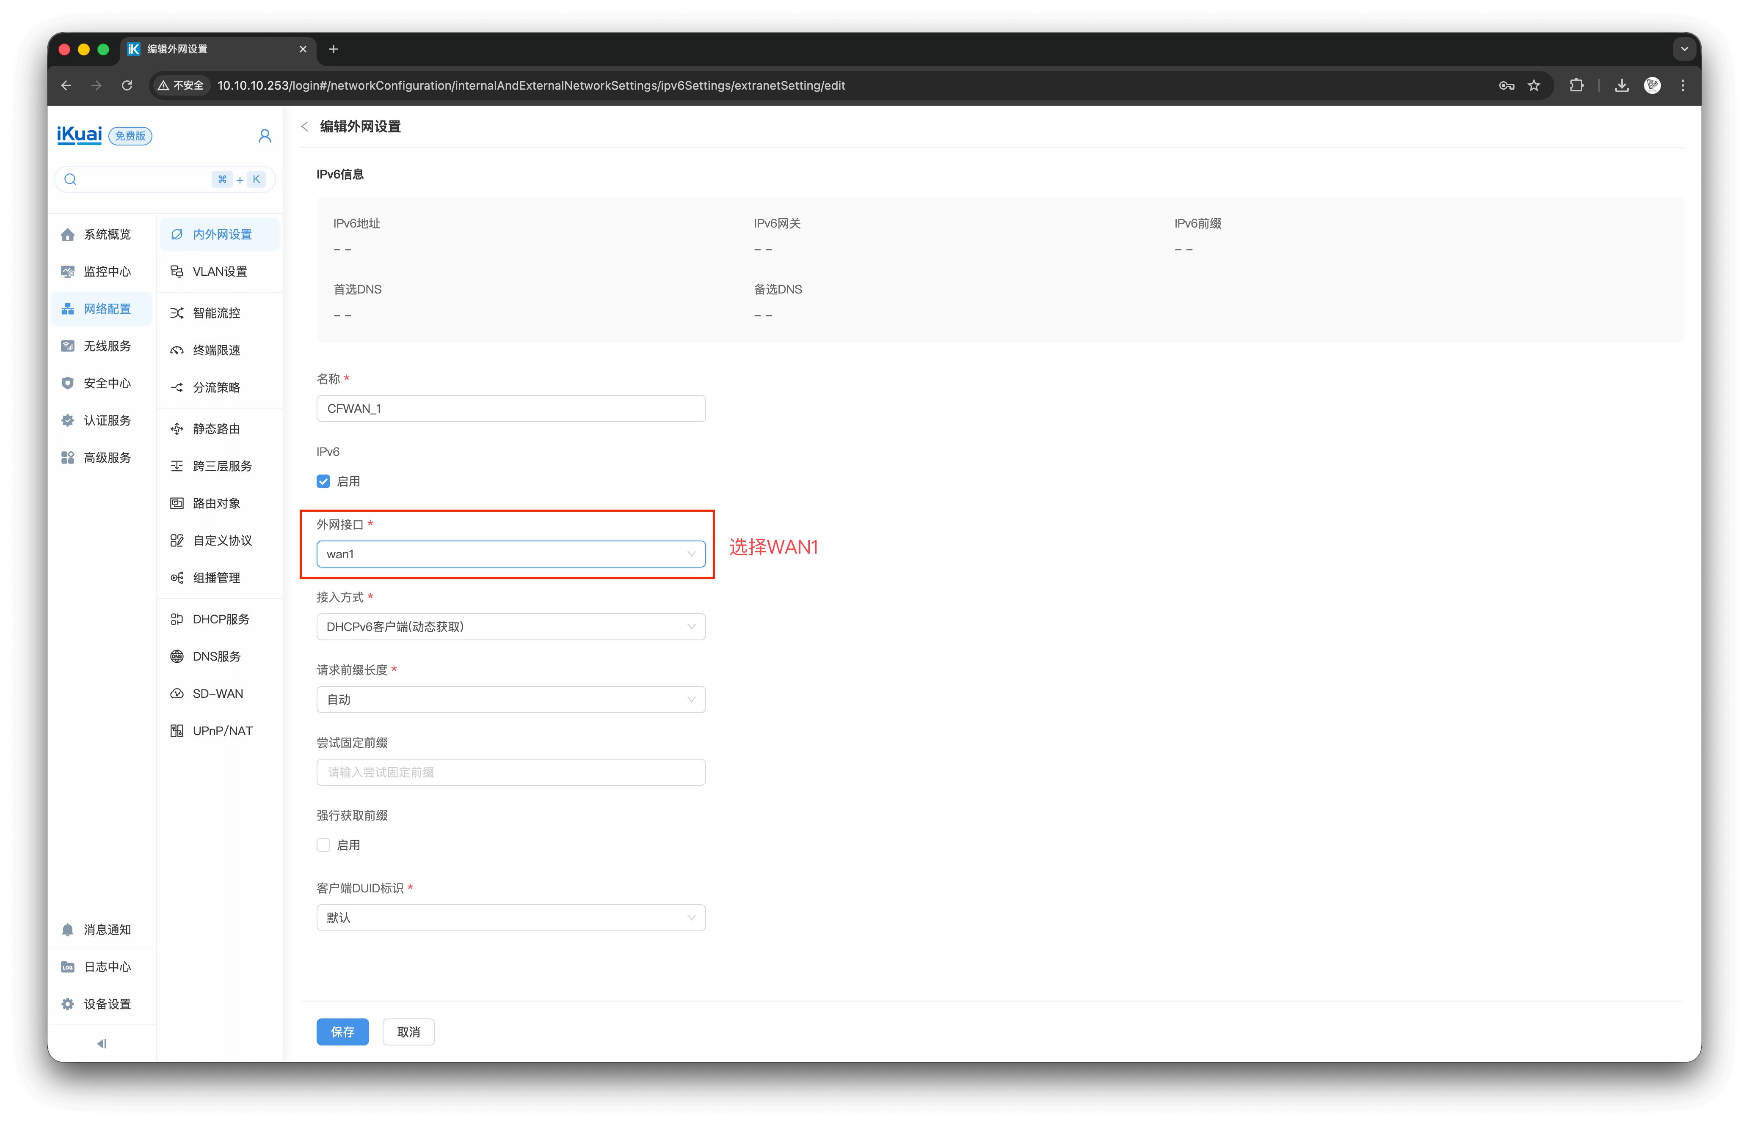Click the 尝试固定前缀 input field

click(x=510, y=772)
